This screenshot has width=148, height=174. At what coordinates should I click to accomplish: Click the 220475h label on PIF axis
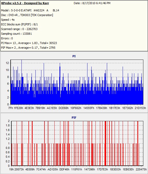(x=141, y=169)
